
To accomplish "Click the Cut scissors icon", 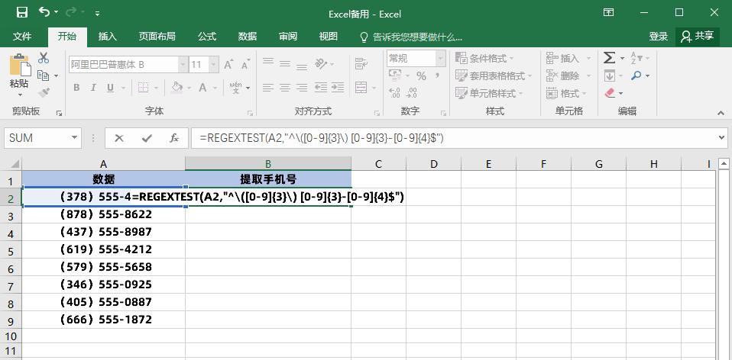I will coord(44,58).
